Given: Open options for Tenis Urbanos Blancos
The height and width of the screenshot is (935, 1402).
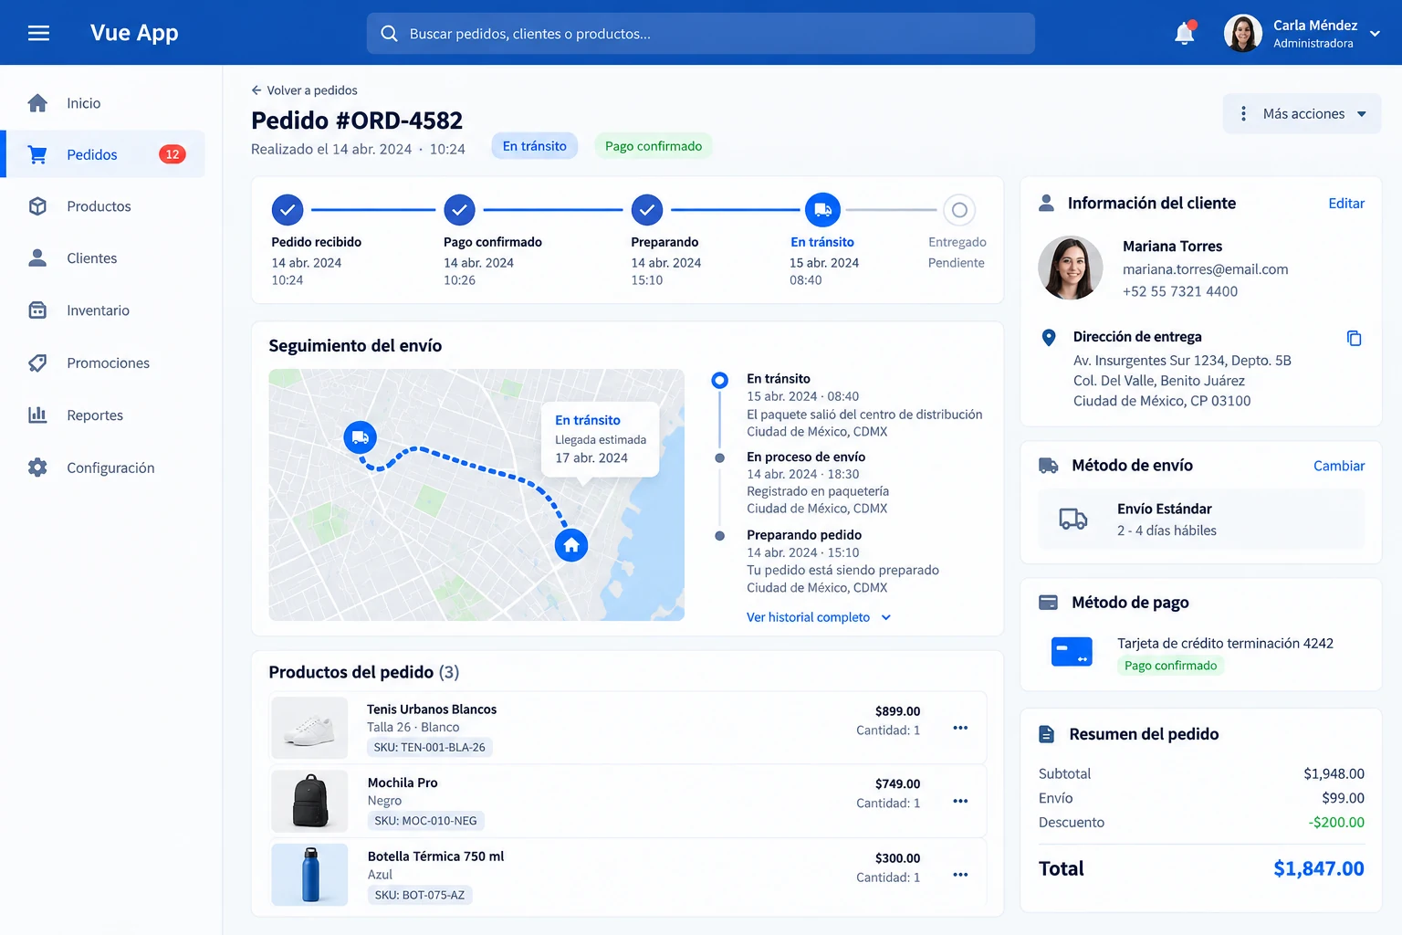Looking at the screenshot, I should (x=960, y=728).
